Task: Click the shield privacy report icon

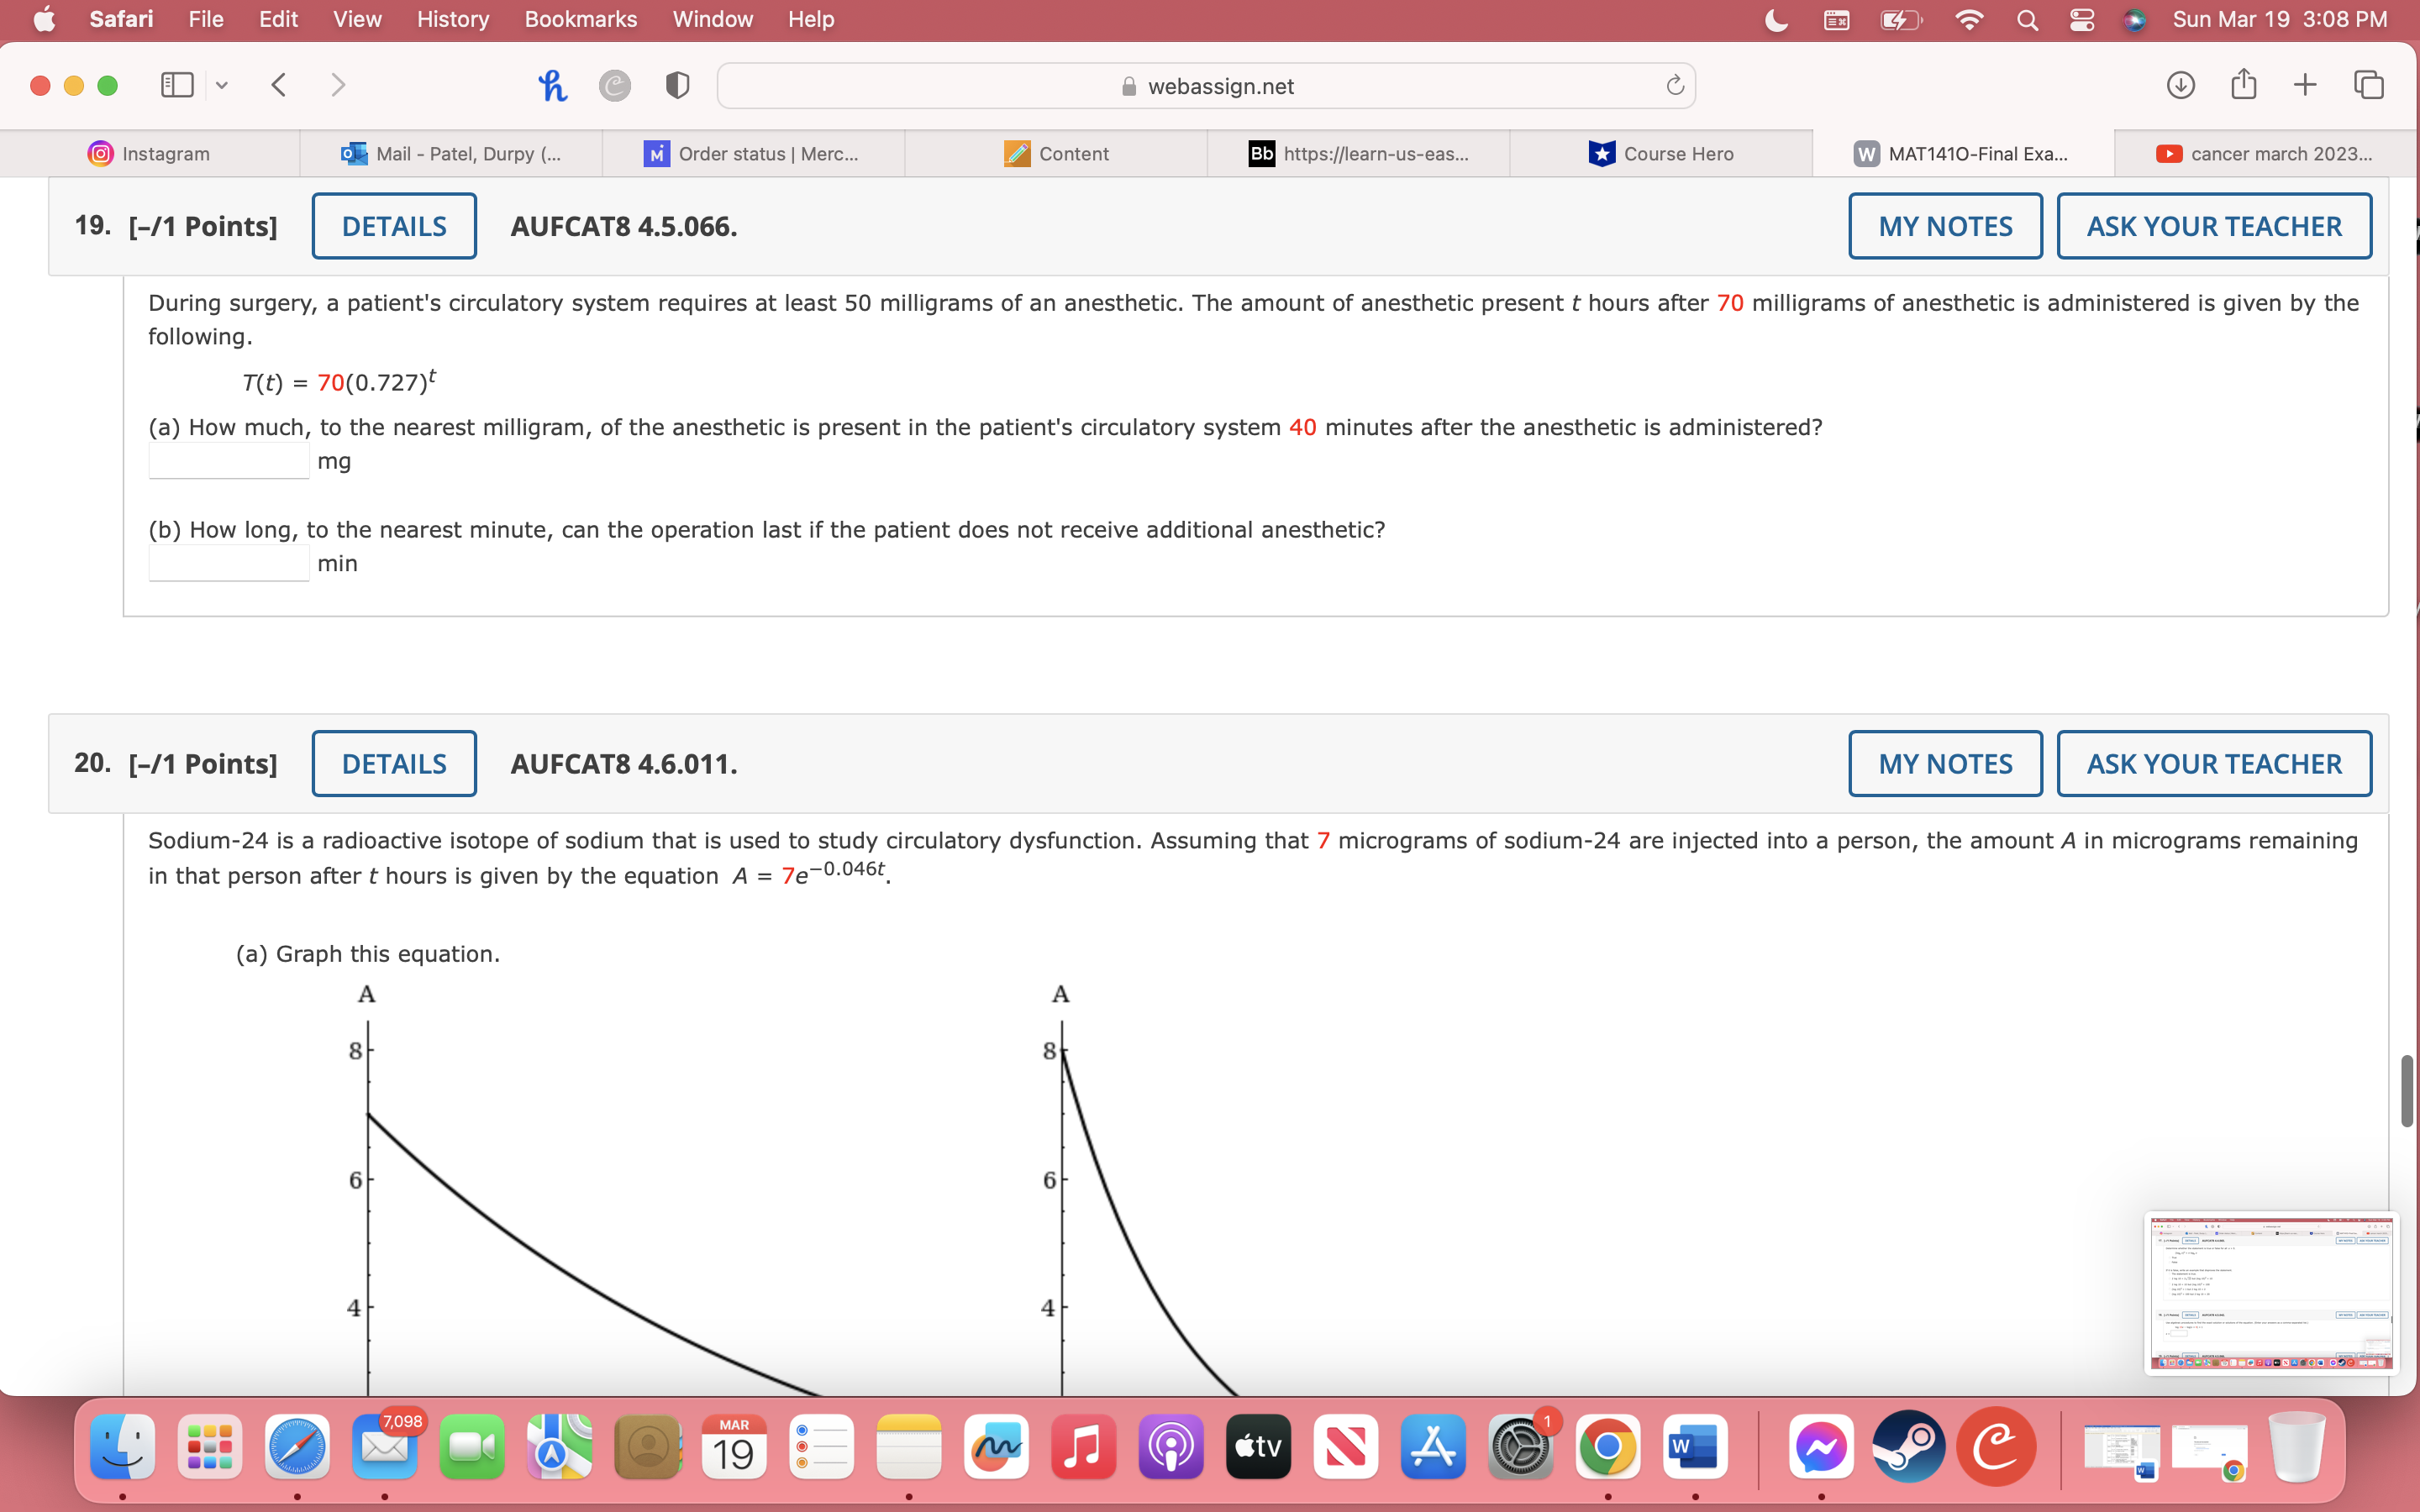Action: (677, 85)
